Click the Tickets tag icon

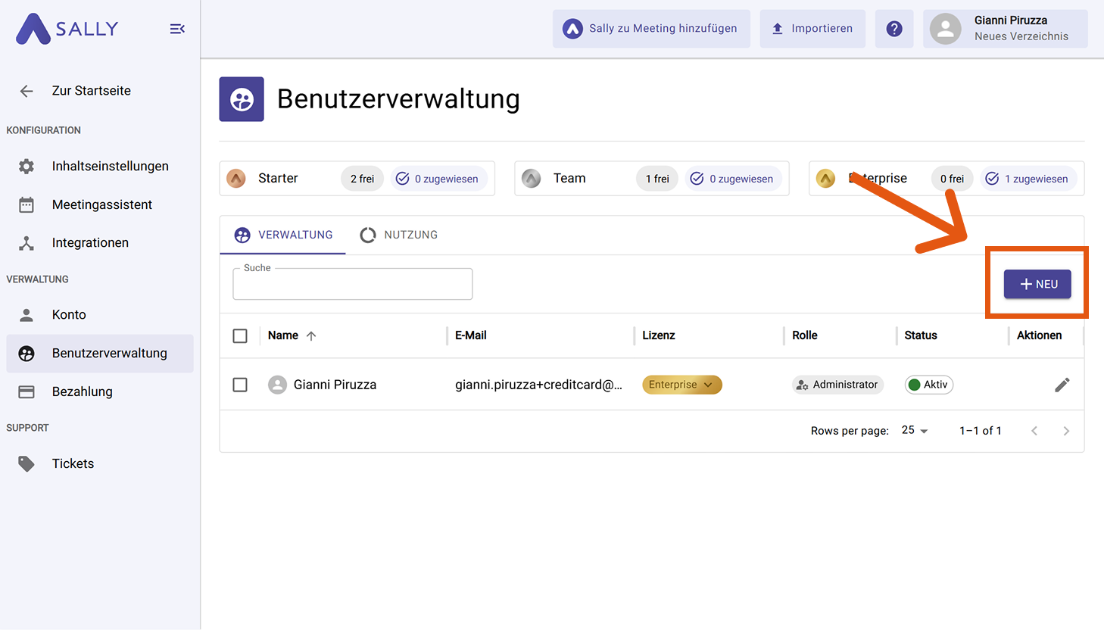(27, 463)
